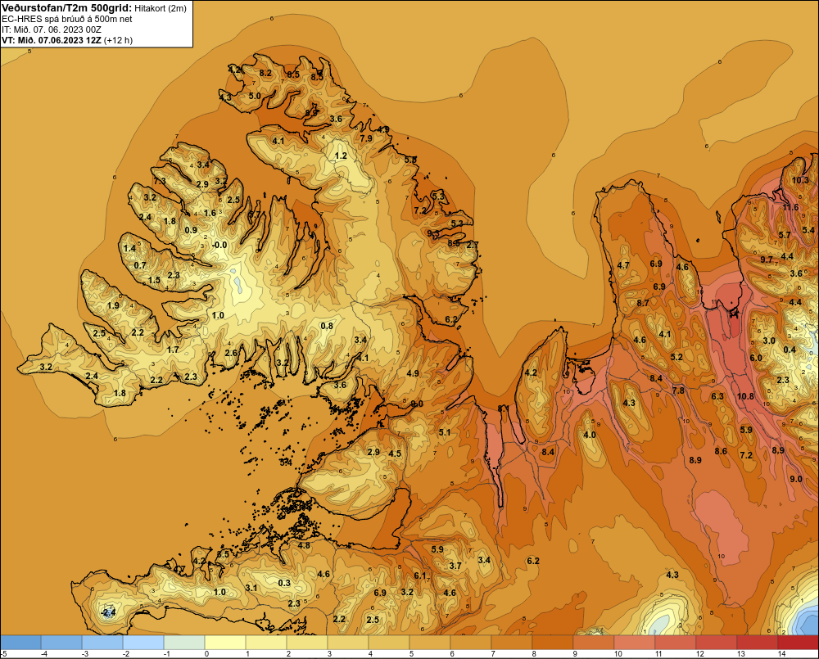Click the '8.7' temperature value
This screenshot has width=819, height=659.
tap(643, 303)
